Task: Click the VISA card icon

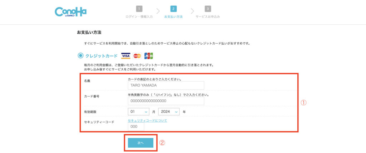Action: pyautogui.click(x=125, y=56)
